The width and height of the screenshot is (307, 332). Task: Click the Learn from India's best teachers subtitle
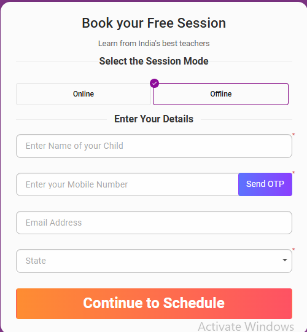(x=153, y=44)
